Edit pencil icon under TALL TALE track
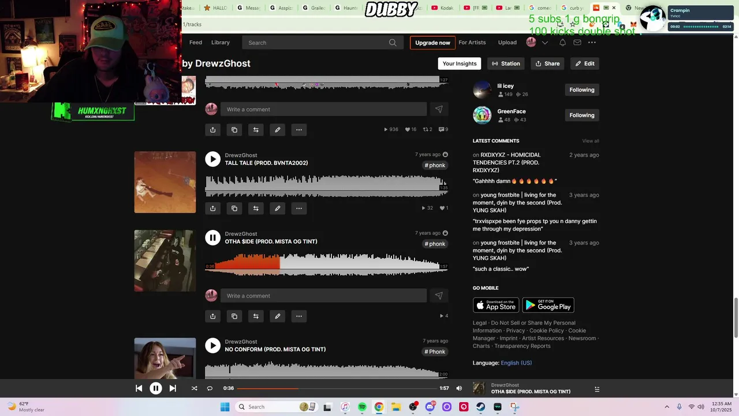The height and width of the screenshot is (416, 739). pos(277,208)
